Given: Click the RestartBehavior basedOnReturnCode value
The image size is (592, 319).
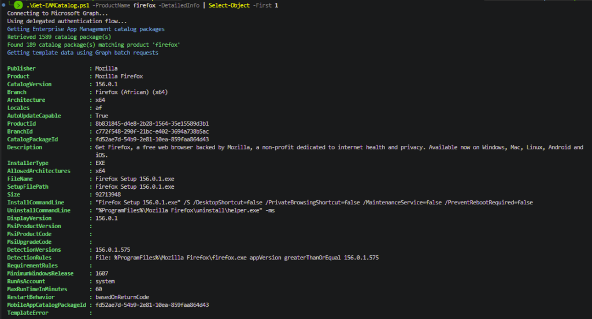Looking at the screenshot, I should [122, 297].
